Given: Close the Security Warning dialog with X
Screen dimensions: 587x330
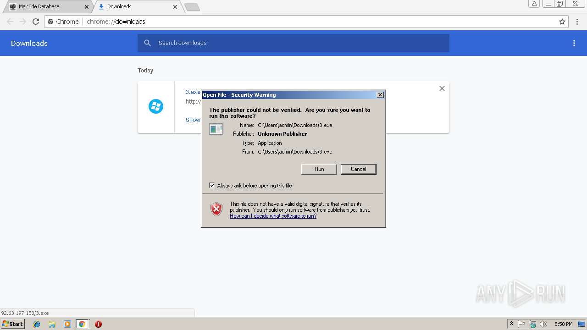Looking at the screenshot, I should 380,95.
